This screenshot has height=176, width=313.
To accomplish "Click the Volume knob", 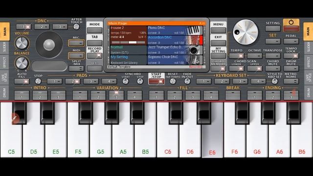I will point(22,43).
